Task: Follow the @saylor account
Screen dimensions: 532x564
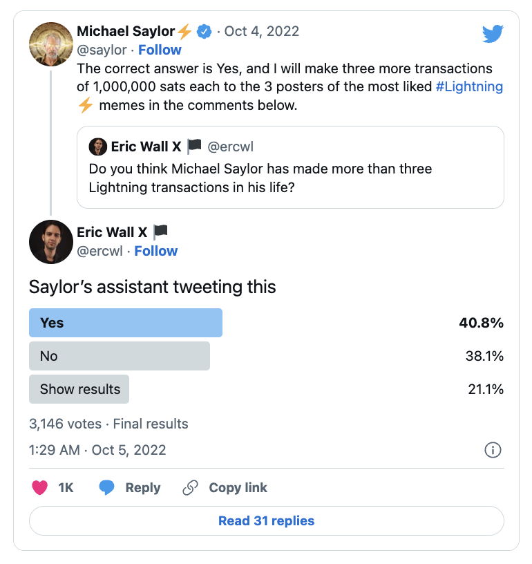Action: [160, 50]
